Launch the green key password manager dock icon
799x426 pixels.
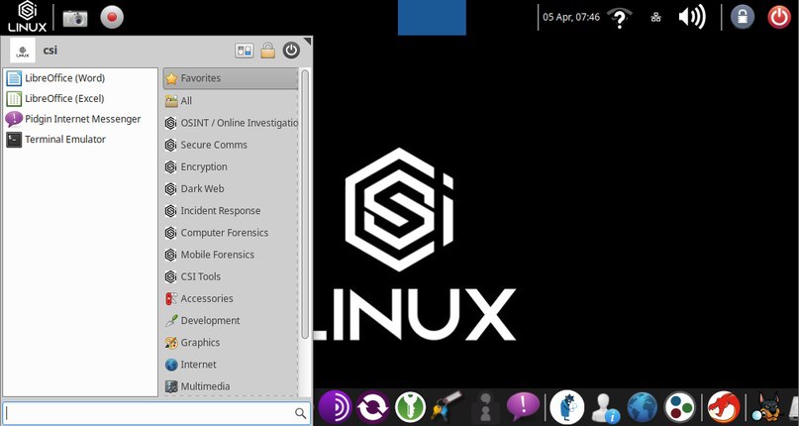tap(410, 407)
